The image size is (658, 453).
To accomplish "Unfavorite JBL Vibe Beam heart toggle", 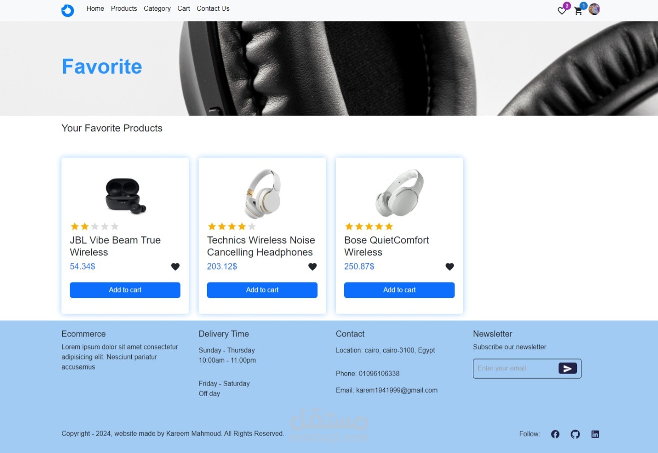I will click(175, 266).
